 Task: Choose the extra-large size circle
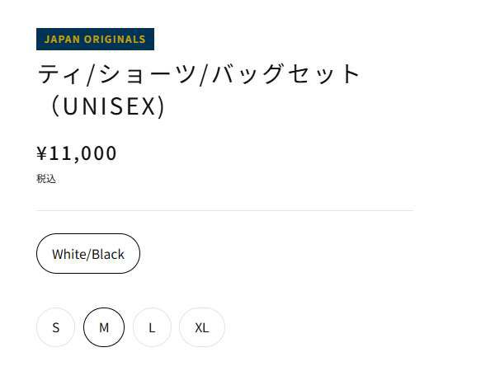202,327
